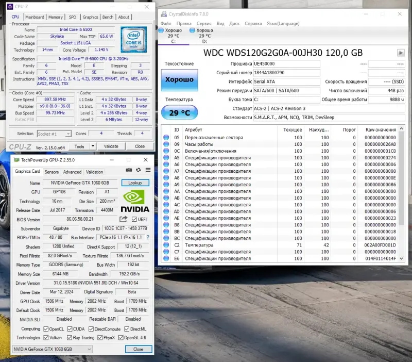Click the Атрибут column header
Image resolution: width=412 pixels, height=362 pixels.
point(194,130)
